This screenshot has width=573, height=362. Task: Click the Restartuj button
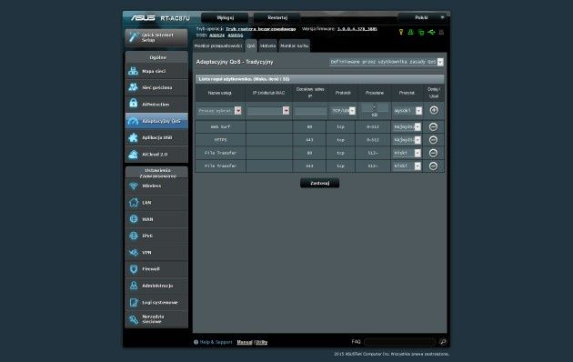[277, 17]
